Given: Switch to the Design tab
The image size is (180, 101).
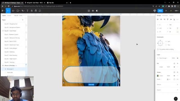Looking at the screenshot, I should pyautogui.click(x=159, y=15).
